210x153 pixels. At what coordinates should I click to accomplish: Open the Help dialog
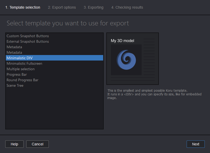(x=14, y=144)
